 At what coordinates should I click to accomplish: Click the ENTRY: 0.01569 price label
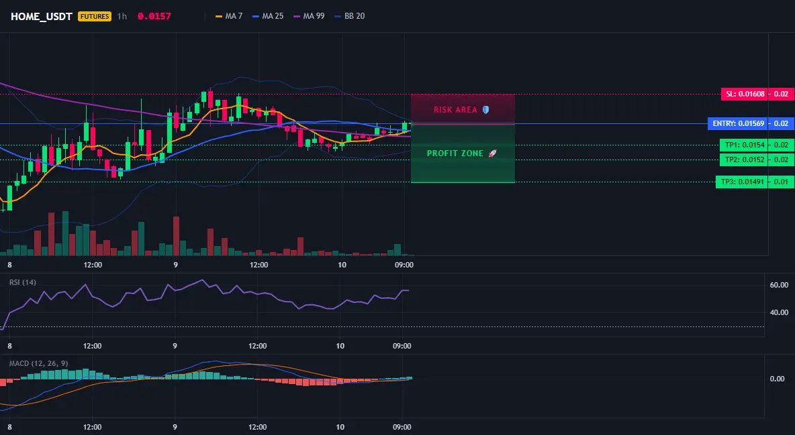(x=738, y=123)
